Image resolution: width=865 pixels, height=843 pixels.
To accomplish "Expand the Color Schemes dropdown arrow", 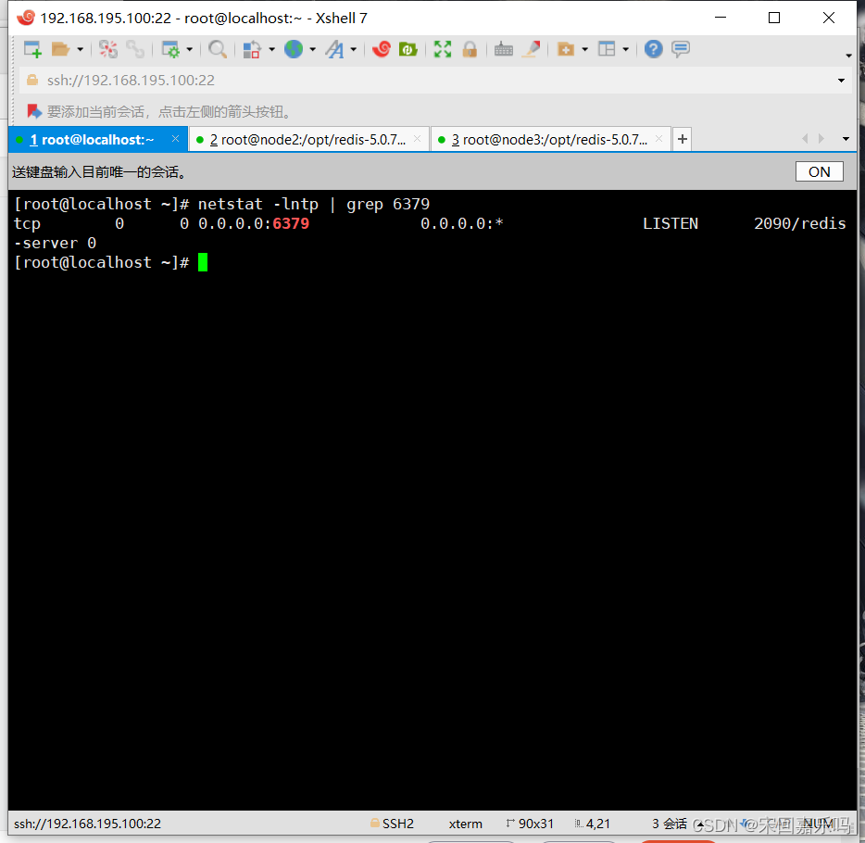I will point(271,50).
